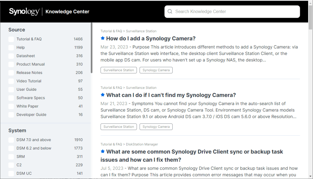Screen dimensions: 313x179
Task: Click the 'DiskStation Manager' breadcrumb link
Action: pyautogui.click(x=142, y=144)
